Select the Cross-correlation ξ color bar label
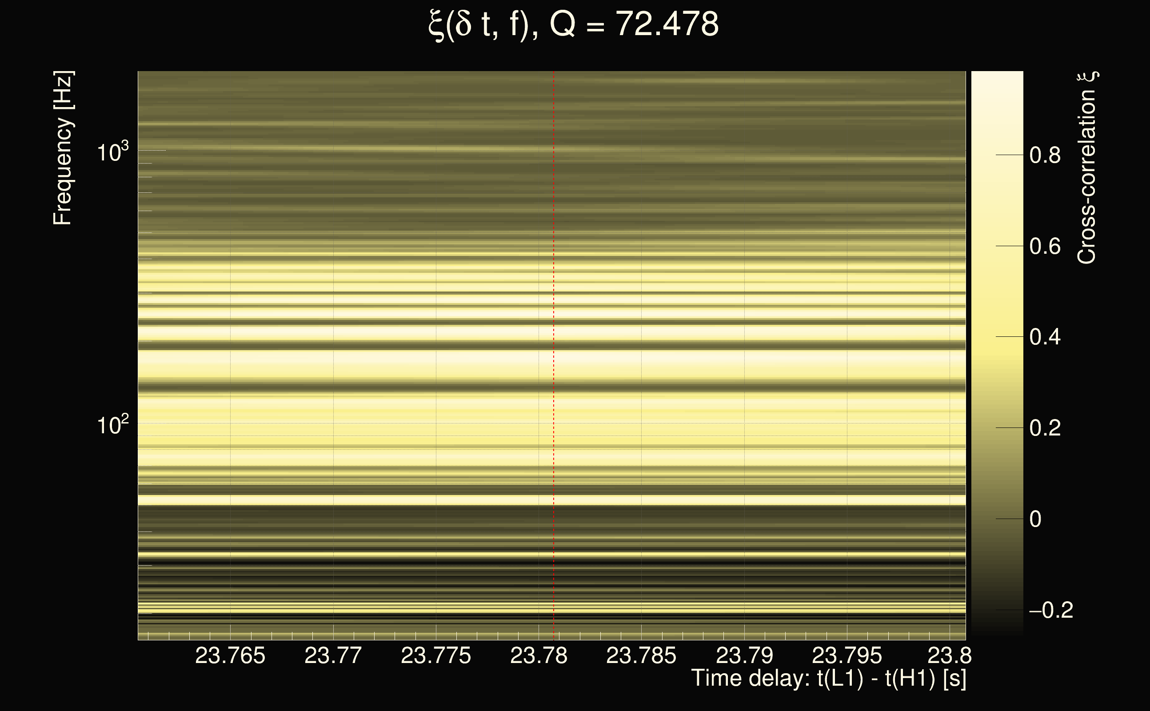The height and width of the screenshot is (711, 1150). pos(1087,168)
